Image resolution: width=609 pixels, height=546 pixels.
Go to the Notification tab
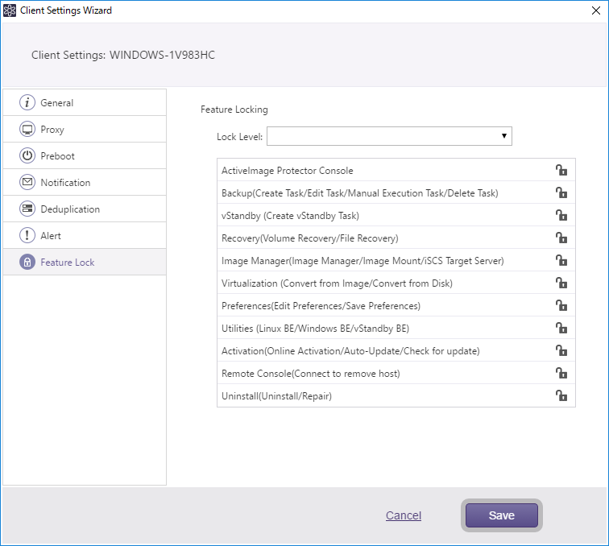(85, 182)
